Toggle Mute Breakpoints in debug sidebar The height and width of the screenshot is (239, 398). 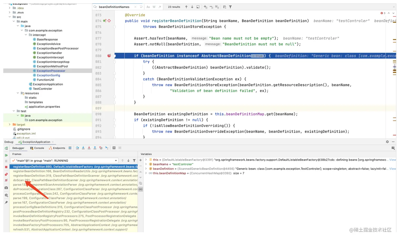(x=6, y=180)
